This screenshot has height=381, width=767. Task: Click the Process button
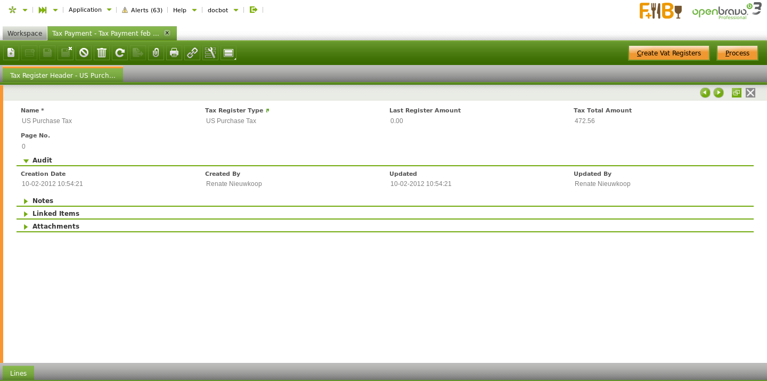coord(737,53)
